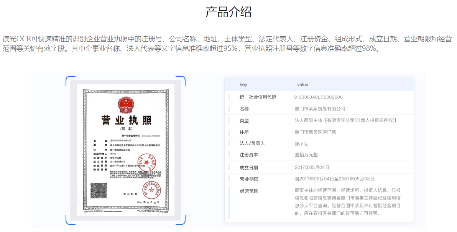
Task: Click the national emblem on the license
Action: click(x=126, y=105)
